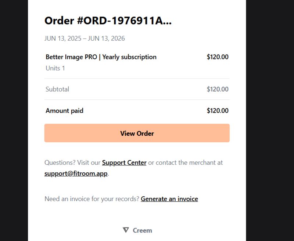Click the JUN 13, 2025 – JUN 13, 2026 date range

click(85, 39)
